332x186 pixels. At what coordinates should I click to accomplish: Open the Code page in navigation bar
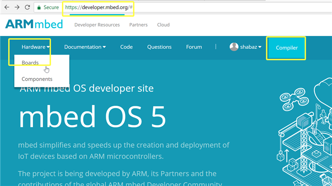[127, 47]
